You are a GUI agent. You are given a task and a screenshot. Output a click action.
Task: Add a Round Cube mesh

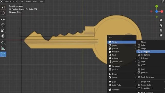[151, 85]
